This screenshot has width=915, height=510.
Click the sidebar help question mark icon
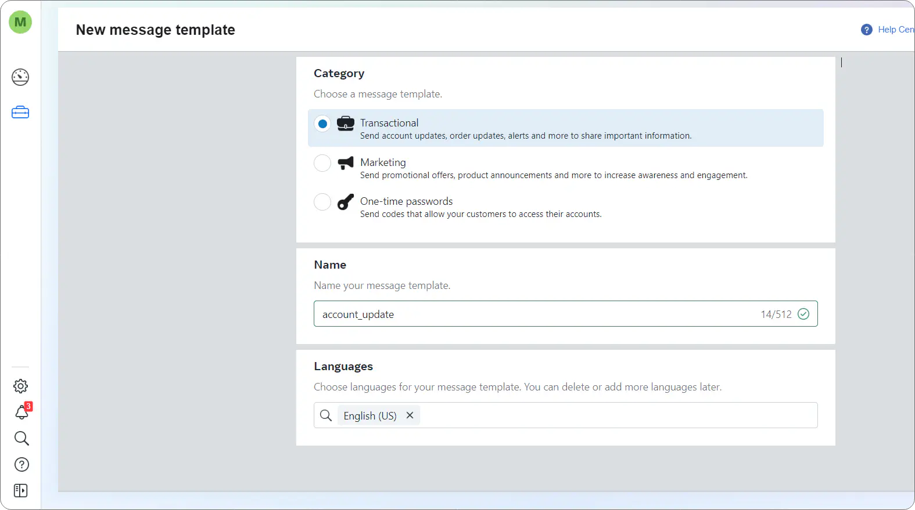tap(21, 464)
